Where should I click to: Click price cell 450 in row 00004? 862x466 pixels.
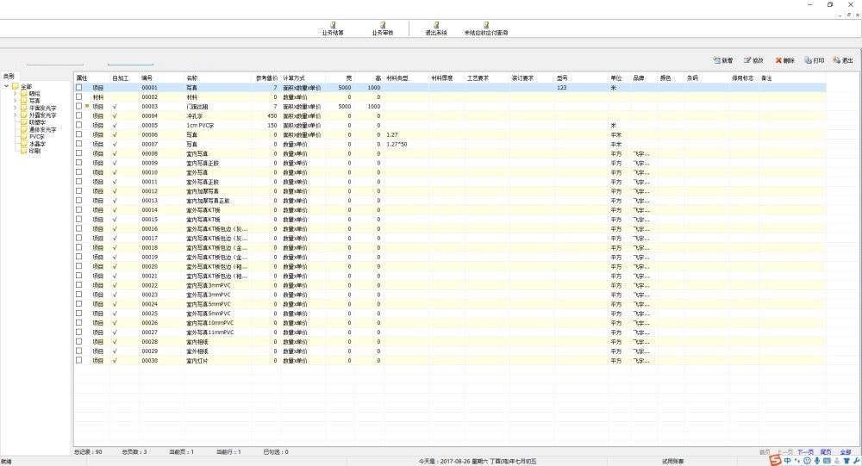click(272, 116)
